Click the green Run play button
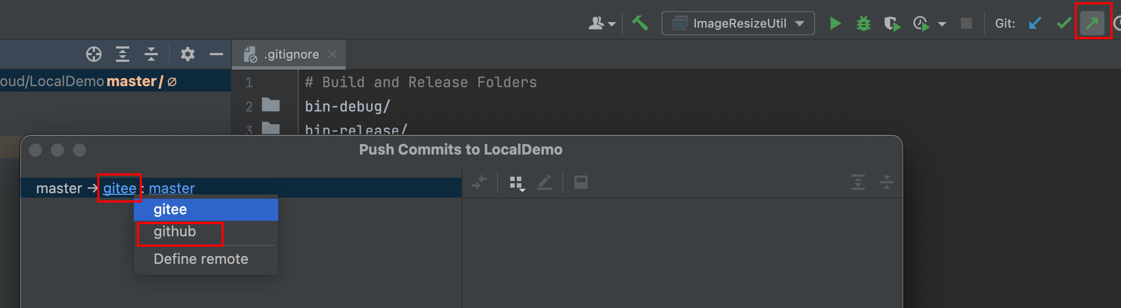The height and width of the screenshot is (308, 1121). point(835,24)
